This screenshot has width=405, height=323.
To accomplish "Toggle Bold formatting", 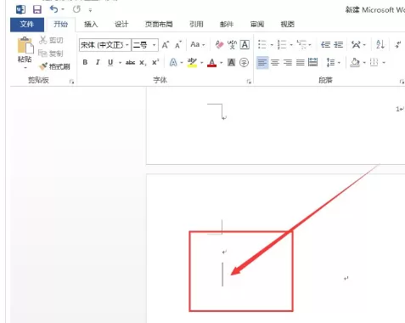I will 85,62.
